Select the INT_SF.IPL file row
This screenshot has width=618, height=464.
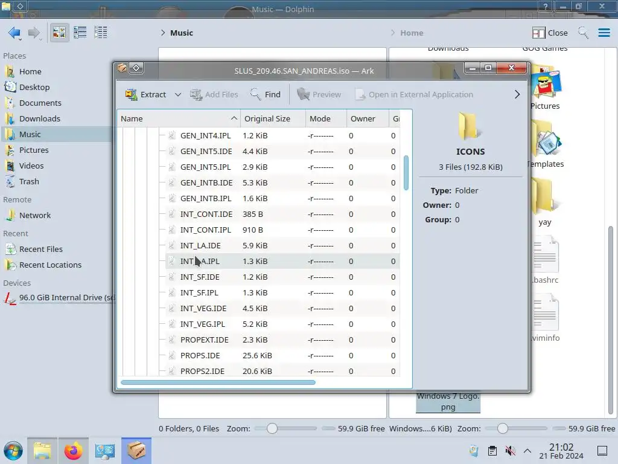click(282, 293)
